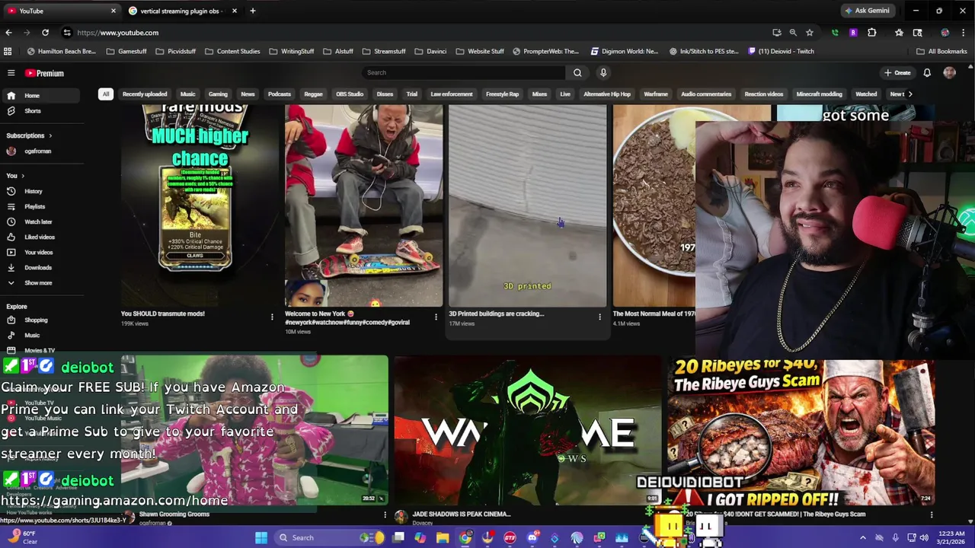Screen dimensions: 975x548
Task: Open options for Welcome to New York video
Action: [x=436, y=317]
